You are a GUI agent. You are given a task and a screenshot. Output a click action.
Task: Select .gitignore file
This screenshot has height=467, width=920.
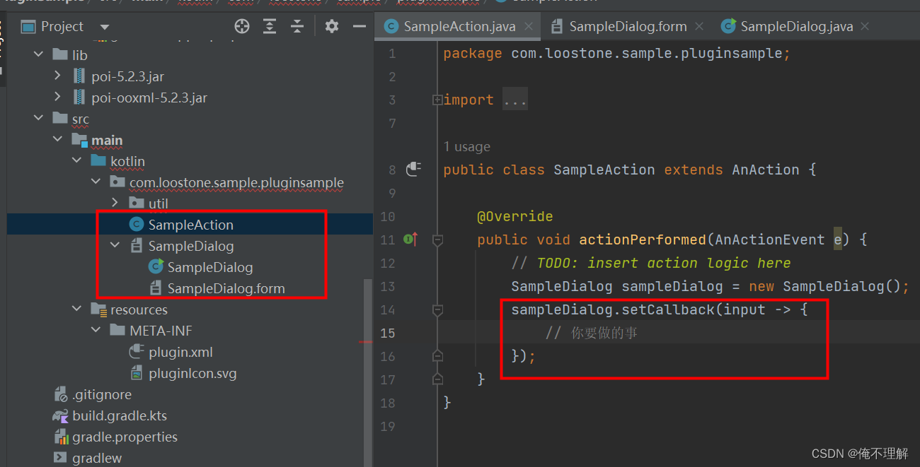tap(102, 394)
